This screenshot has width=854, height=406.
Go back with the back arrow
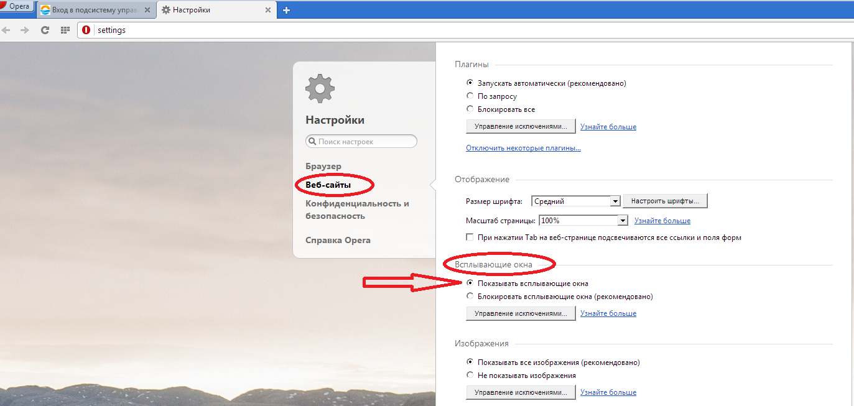[x=7, y=30]
